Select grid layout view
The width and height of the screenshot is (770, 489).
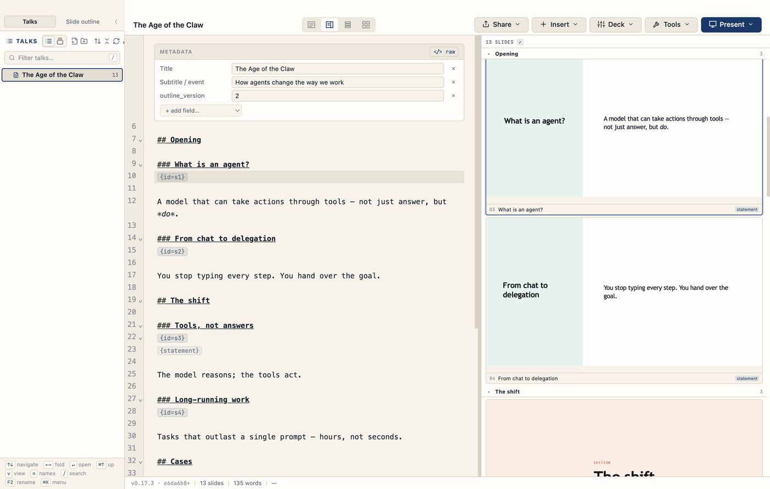pyautogui.click(x=366, y=25)
